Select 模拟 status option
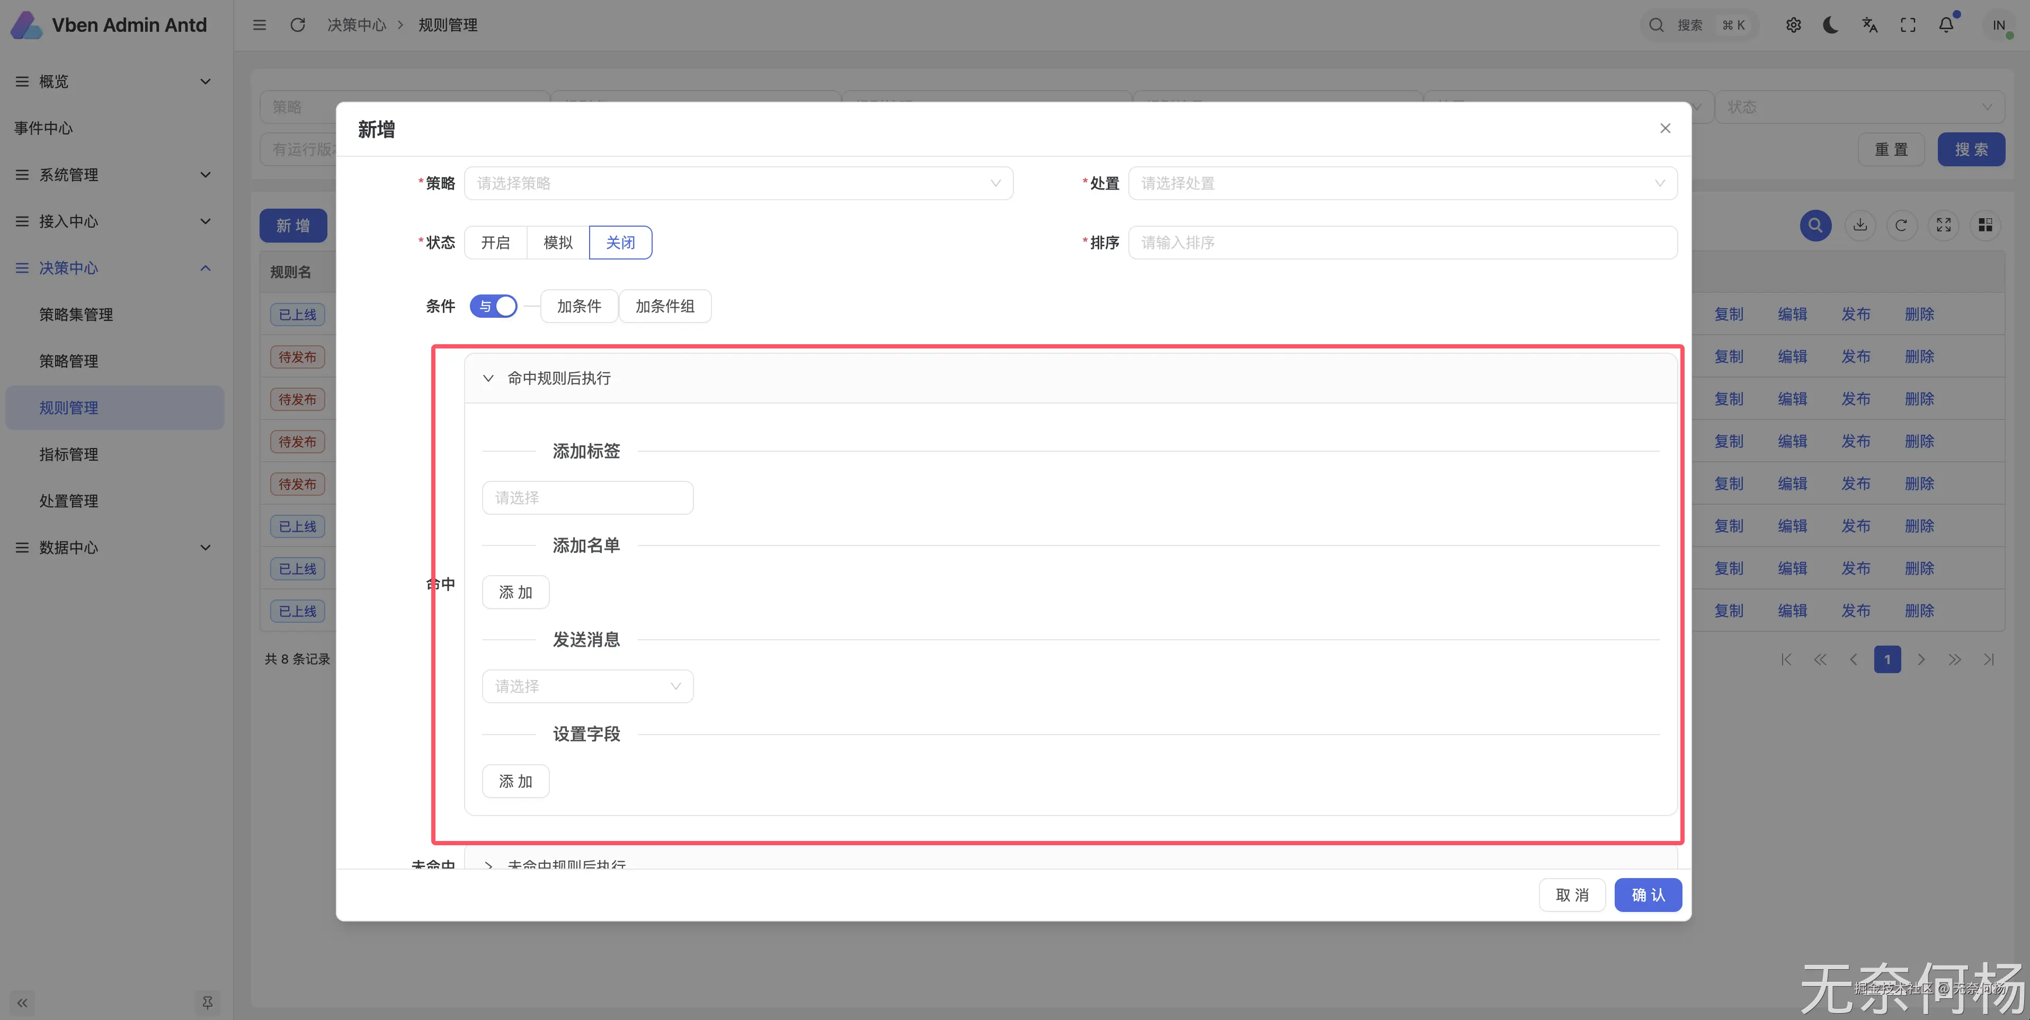The image size is (2030, 1020). point(558,243)
